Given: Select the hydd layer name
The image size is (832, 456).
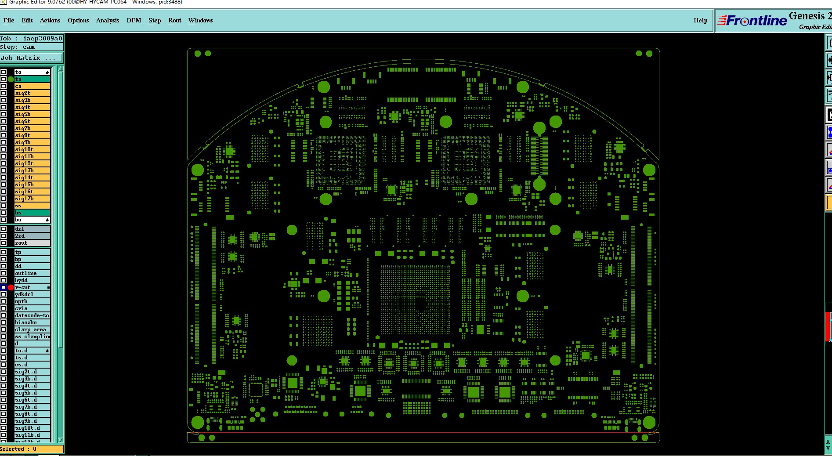Looking at the screenshot, I should point(32,280).
